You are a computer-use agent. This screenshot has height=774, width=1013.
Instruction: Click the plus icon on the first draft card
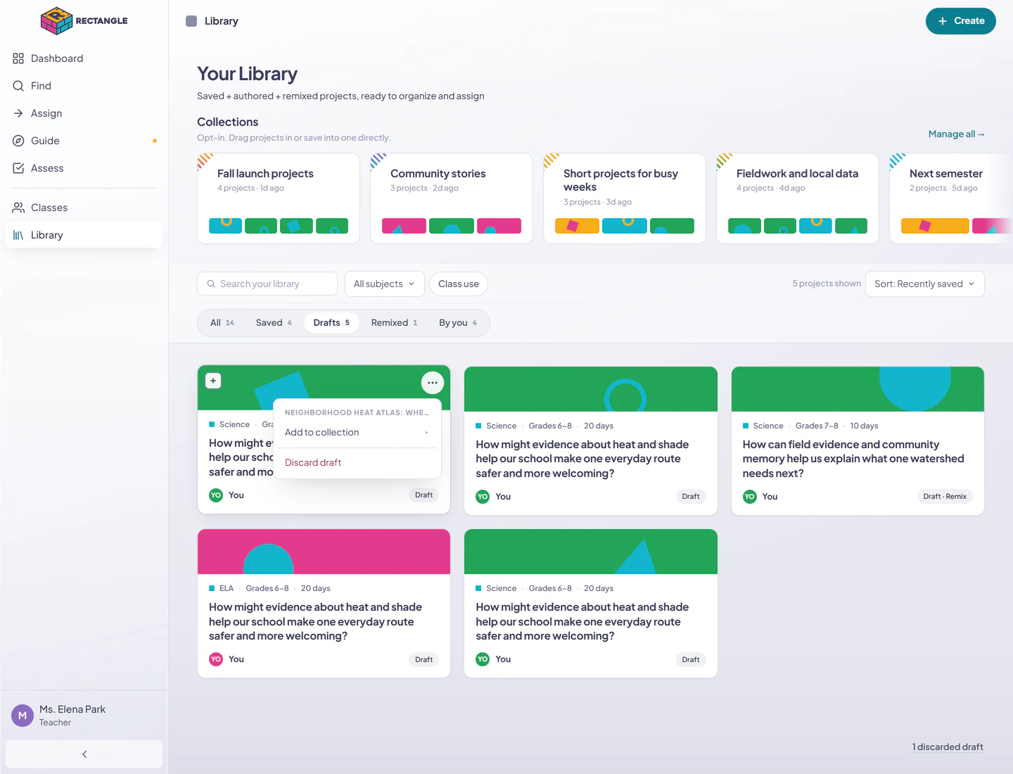tap(213, 381)
